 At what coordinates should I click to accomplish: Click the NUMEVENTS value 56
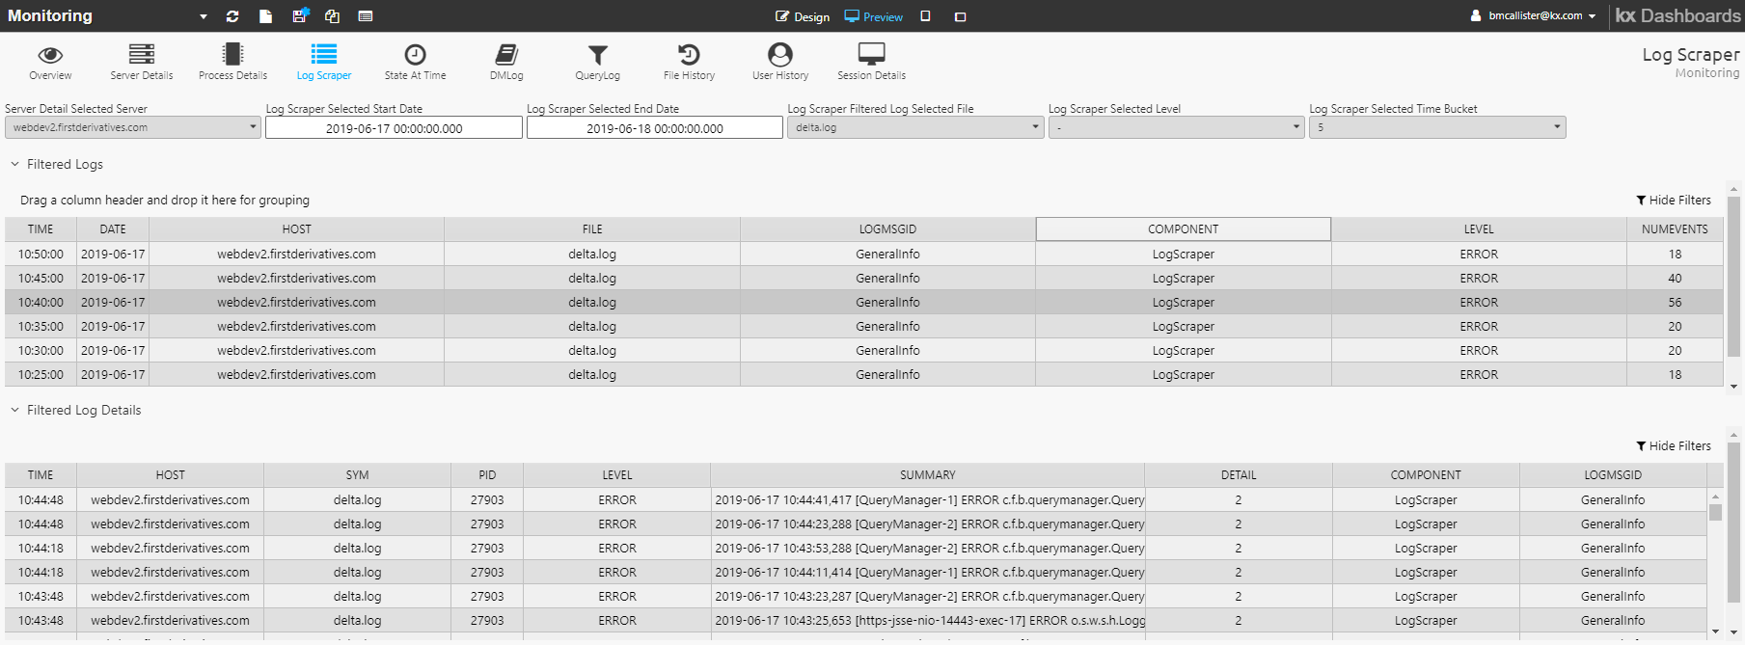[x=1675, y=303]
